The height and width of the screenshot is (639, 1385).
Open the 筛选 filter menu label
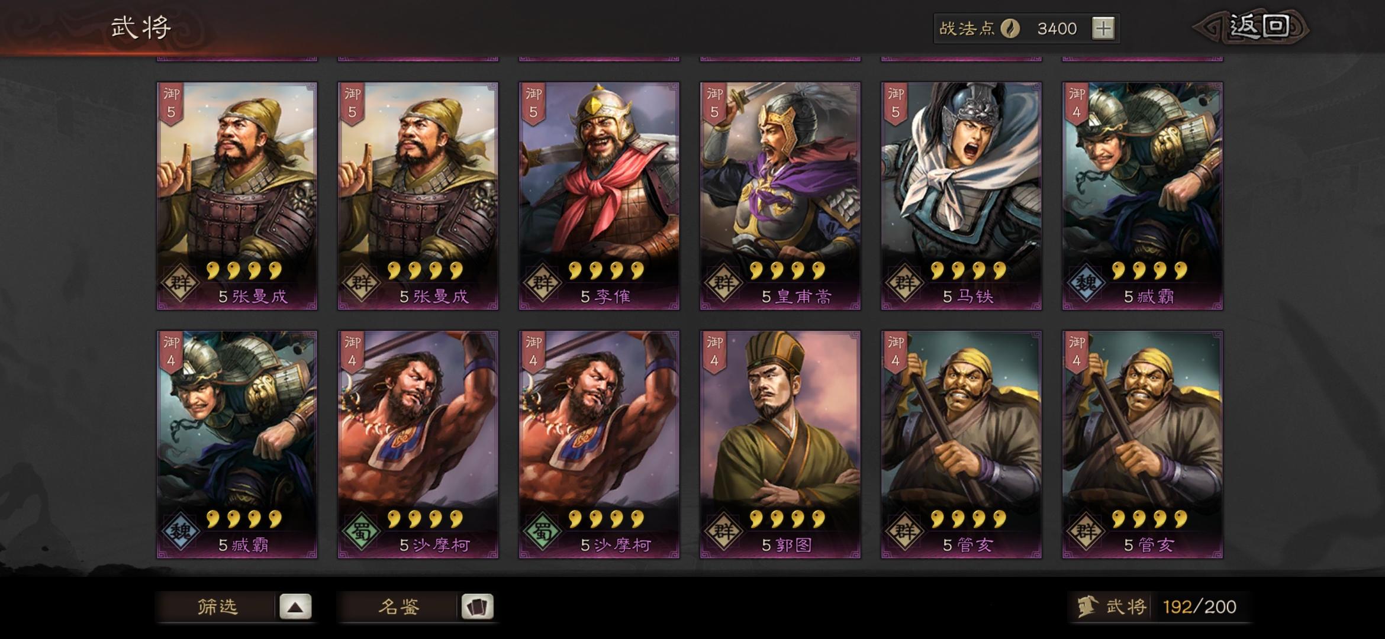[217, 607]
